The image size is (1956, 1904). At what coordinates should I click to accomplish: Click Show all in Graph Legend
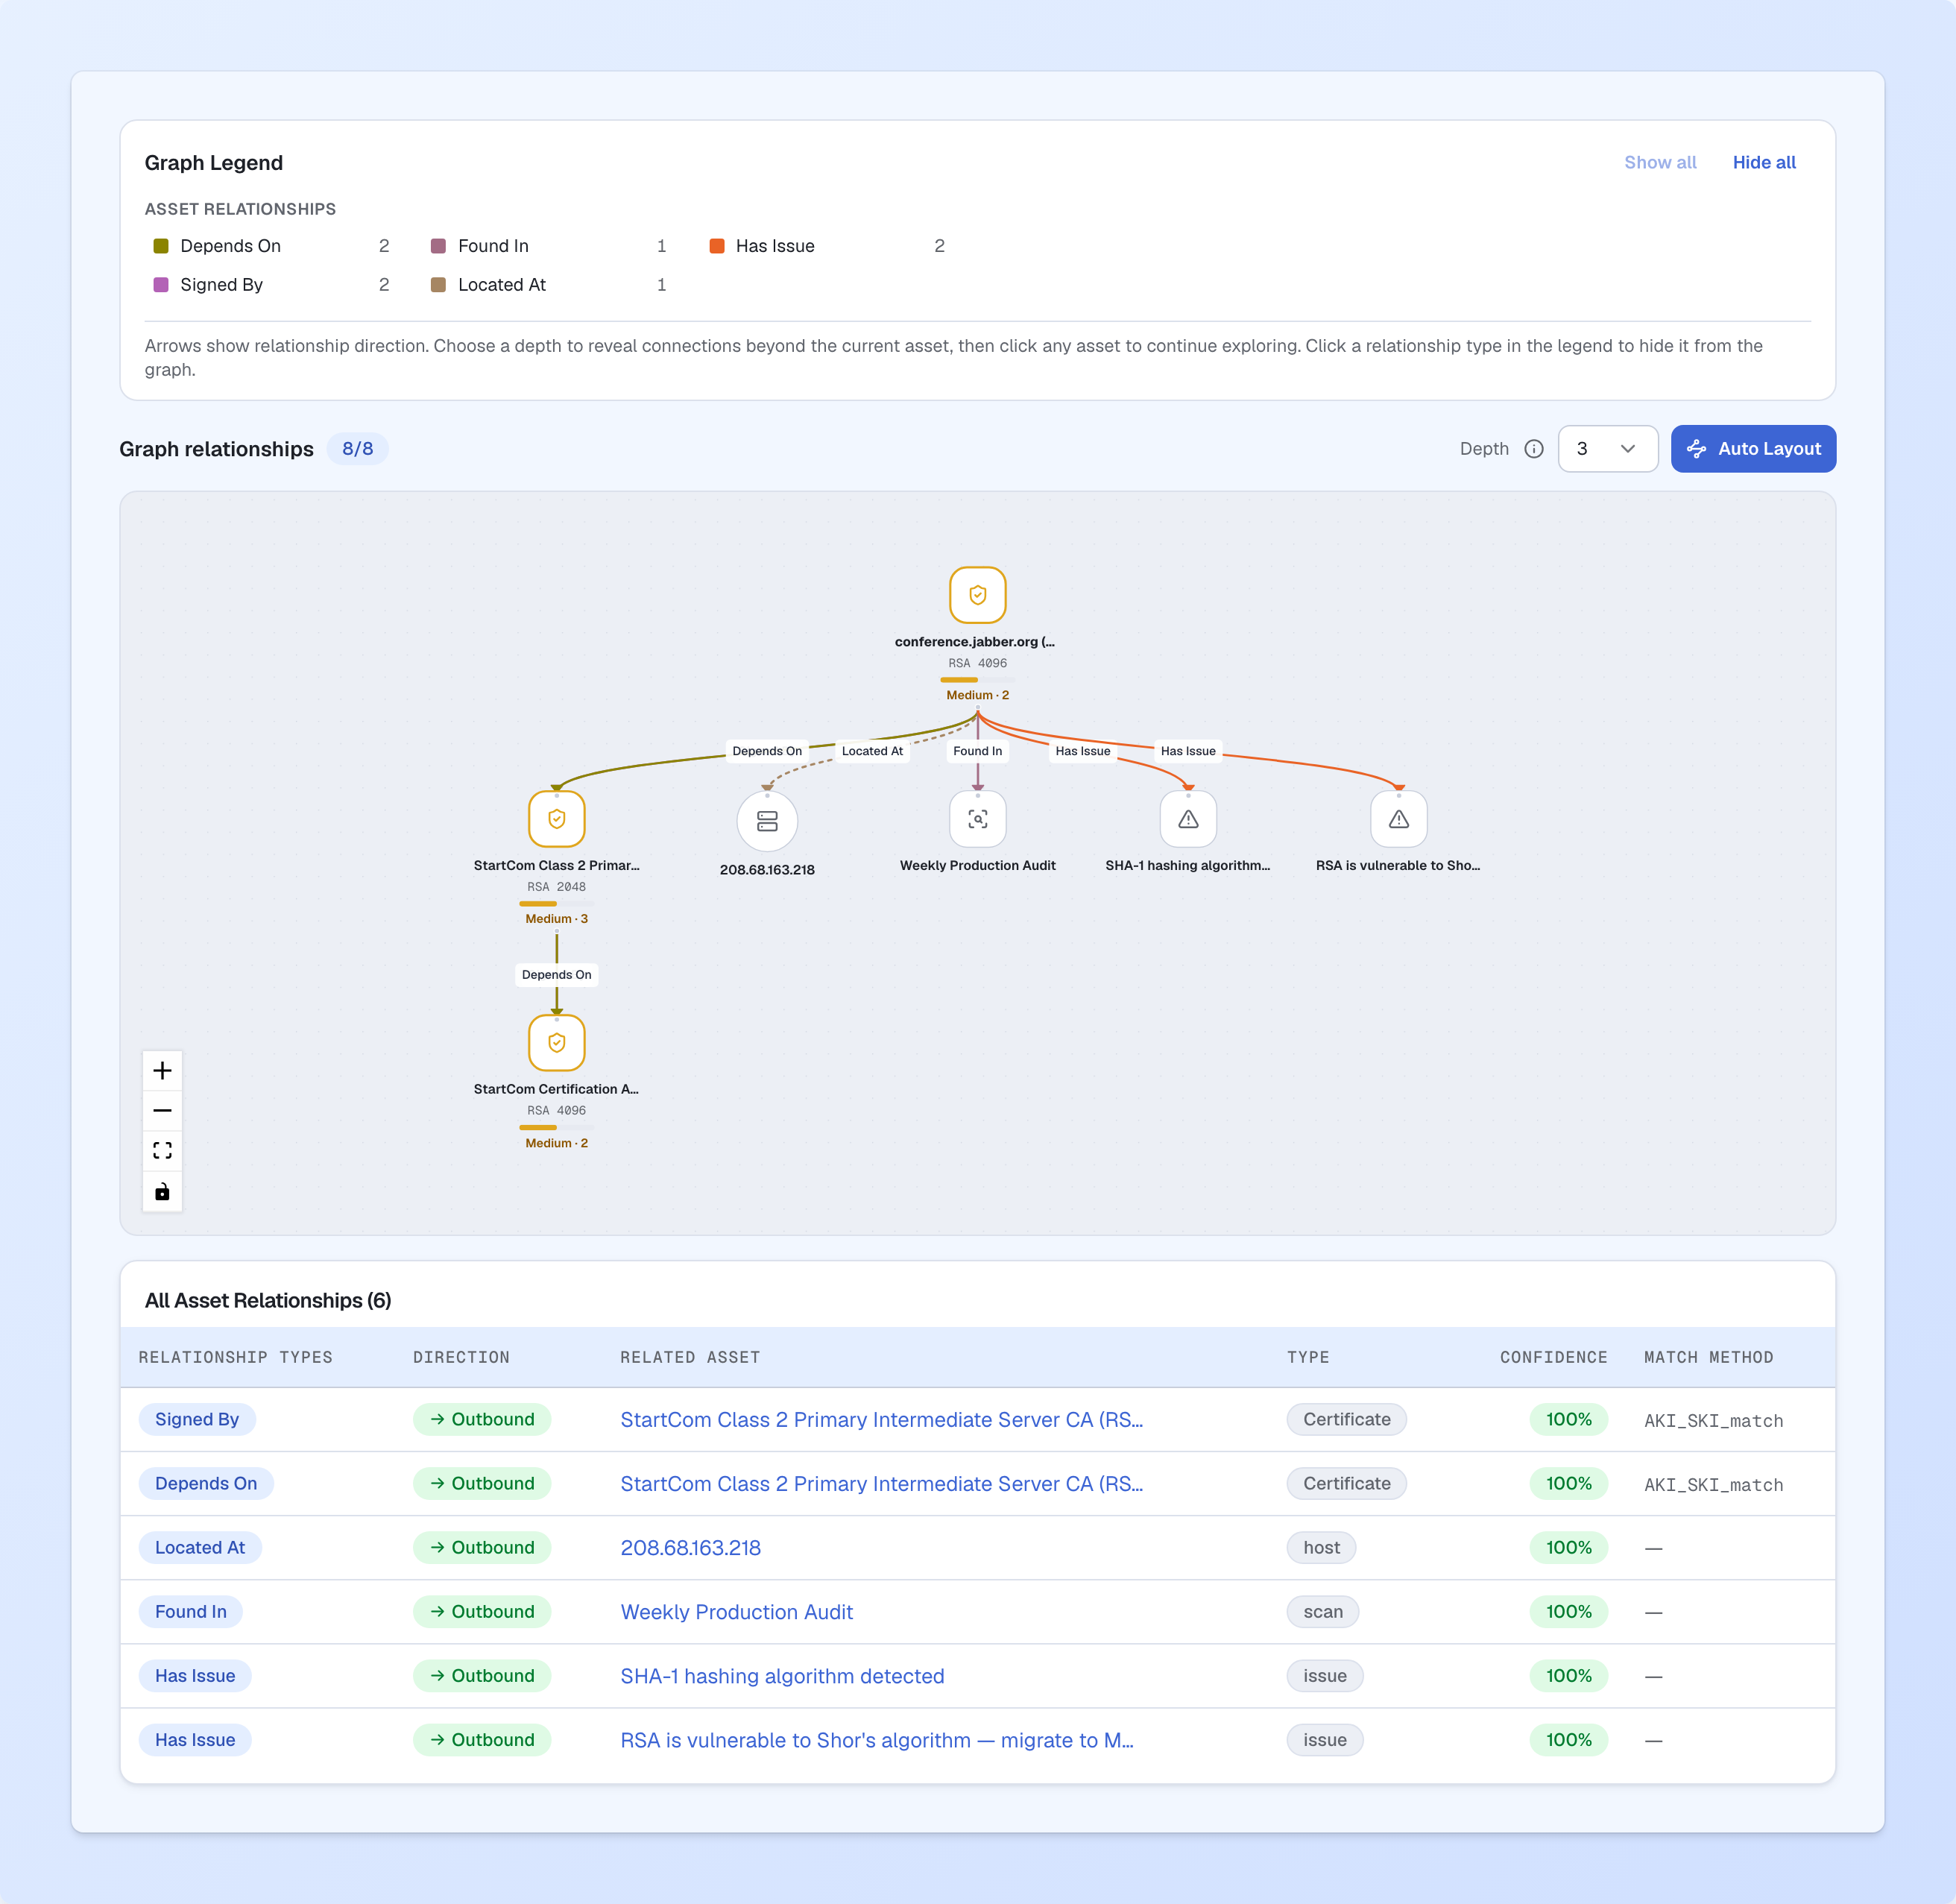pyautogui.click(x=1660, y=162)
